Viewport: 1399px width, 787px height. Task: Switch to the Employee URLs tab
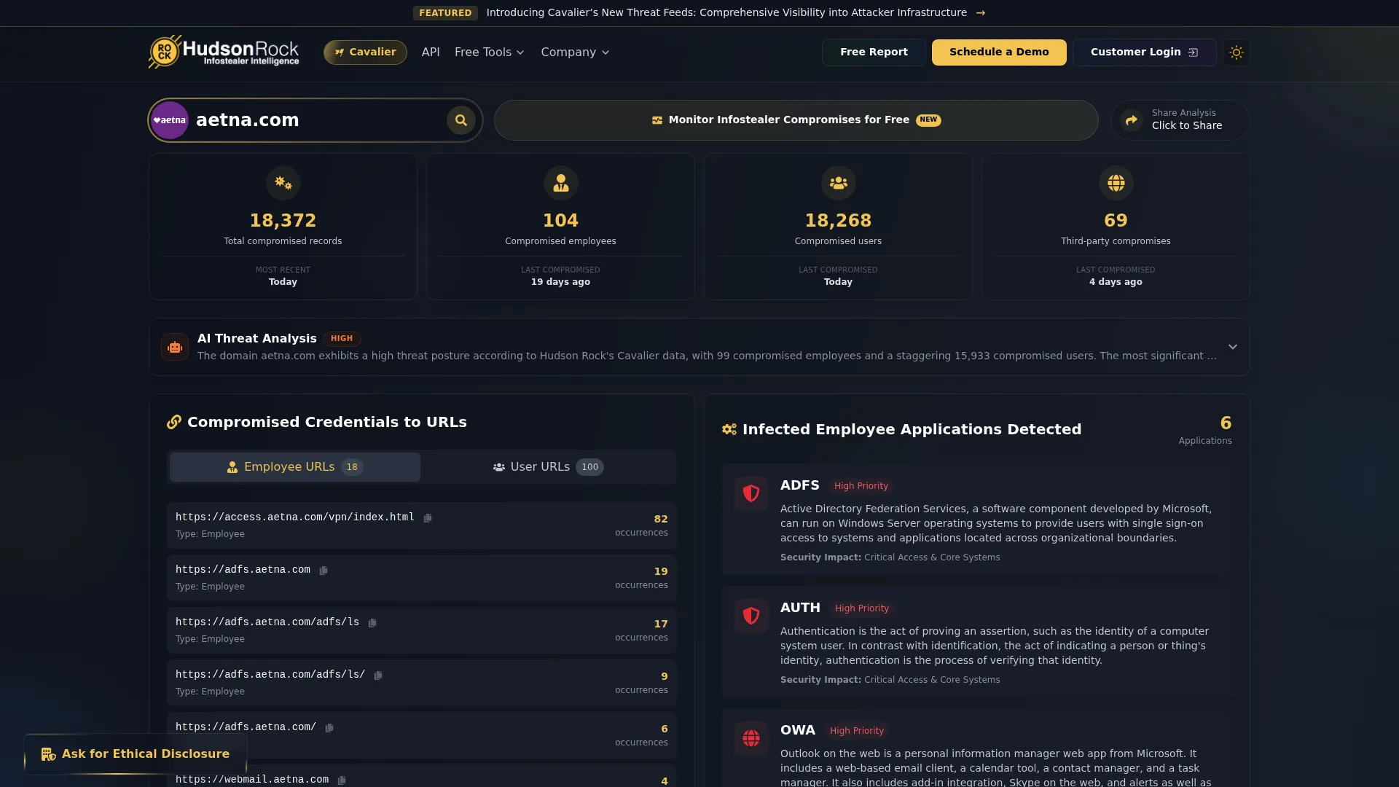coord(295,467)
